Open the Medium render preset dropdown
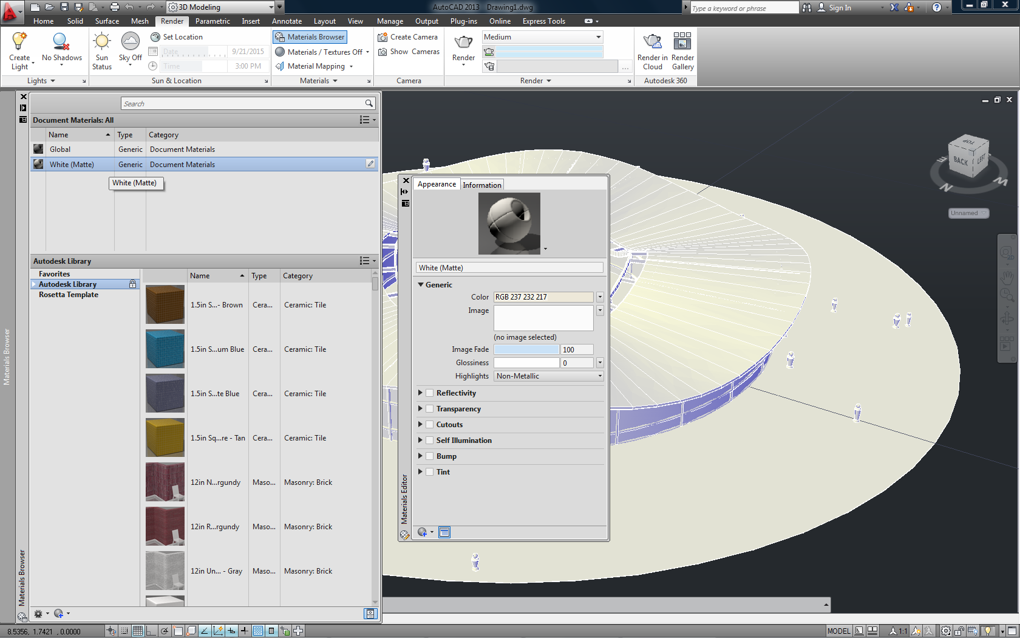Image resolution: width=1020 pixels, height=638 pixels. [x=598, y=36]
